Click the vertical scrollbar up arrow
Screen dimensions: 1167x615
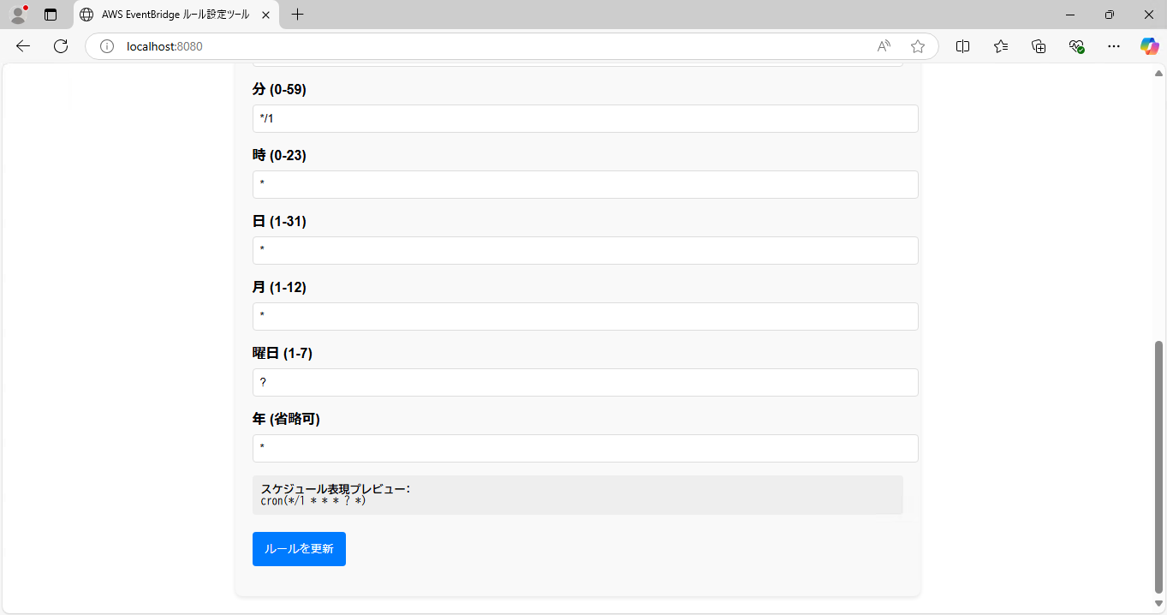[1159, 74]
